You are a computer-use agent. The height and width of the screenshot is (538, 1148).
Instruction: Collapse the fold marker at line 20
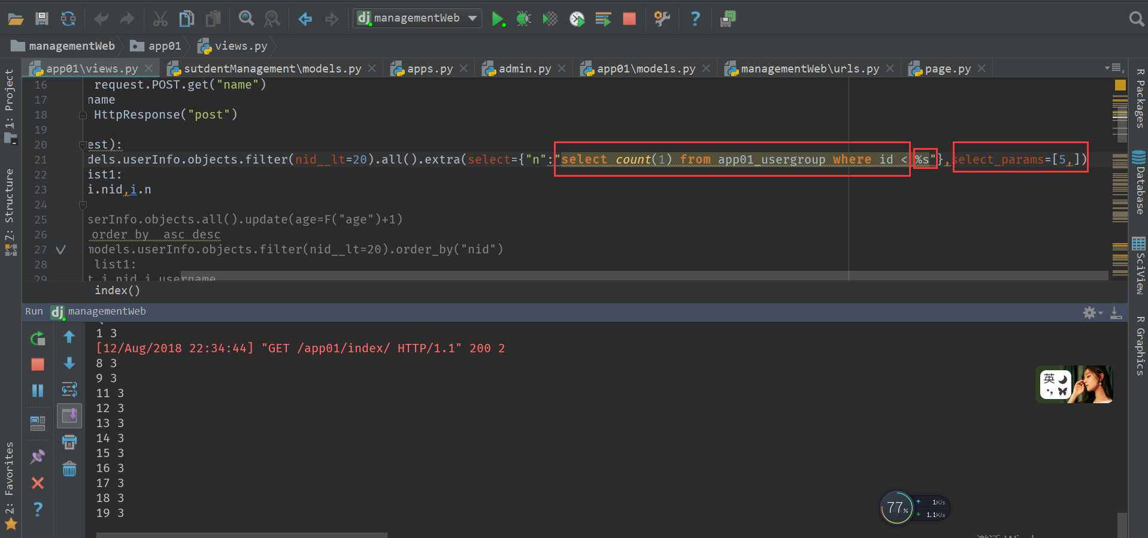point(83,145)
